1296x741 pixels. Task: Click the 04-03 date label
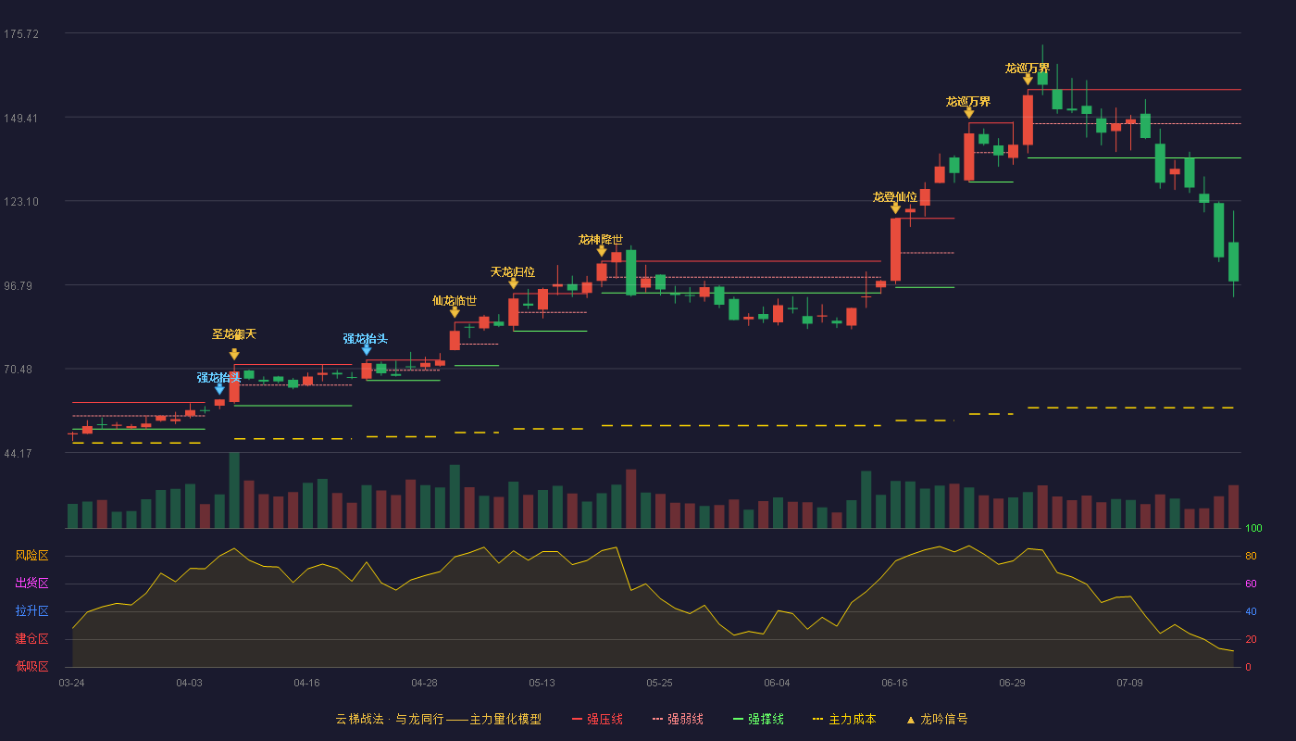(x=189, y=683)
